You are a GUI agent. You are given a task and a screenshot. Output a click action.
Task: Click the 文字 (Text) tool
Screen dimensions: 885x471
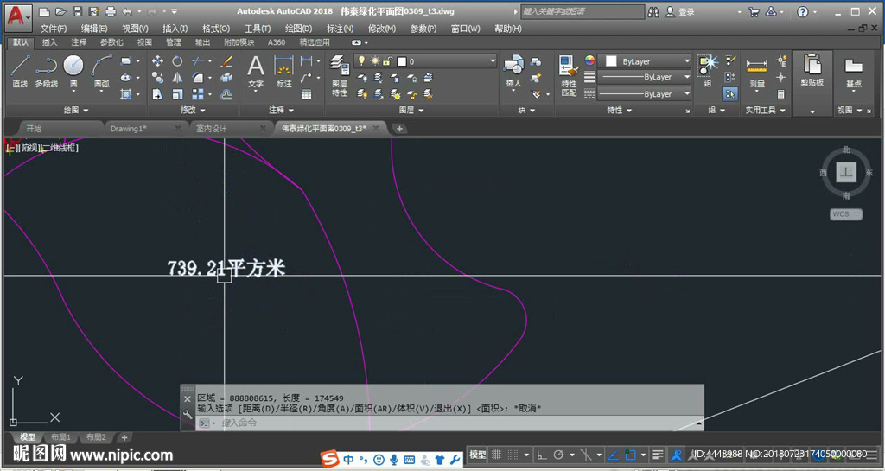[x=256, y=72]
